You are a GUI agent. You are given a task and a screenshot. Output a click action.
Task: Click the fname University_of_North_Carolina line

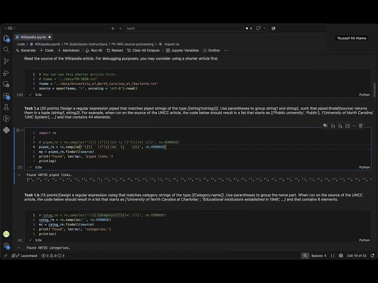point(99,84)
